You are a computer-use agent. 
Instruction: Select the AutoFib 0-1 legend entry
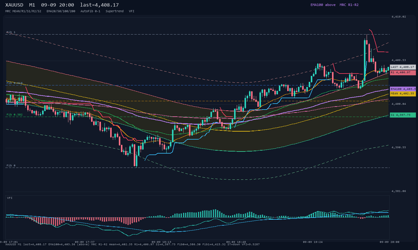[90, 11]
